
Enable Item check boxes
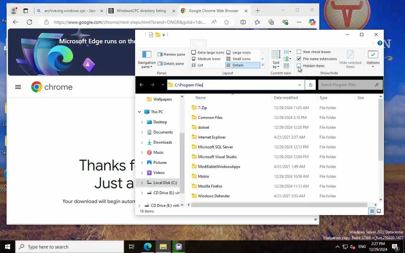pyautogui.click(x=299, y=52)
